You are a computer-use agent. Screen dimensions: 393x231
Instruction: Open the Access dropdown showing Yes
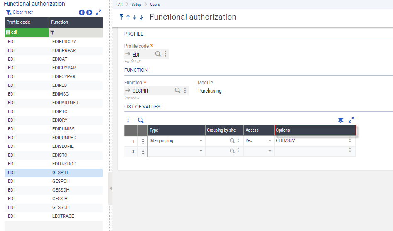[270, 141]
